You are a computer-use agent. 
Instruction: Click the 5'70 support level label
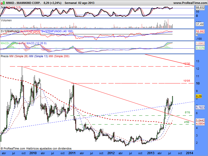pos(187,113)
